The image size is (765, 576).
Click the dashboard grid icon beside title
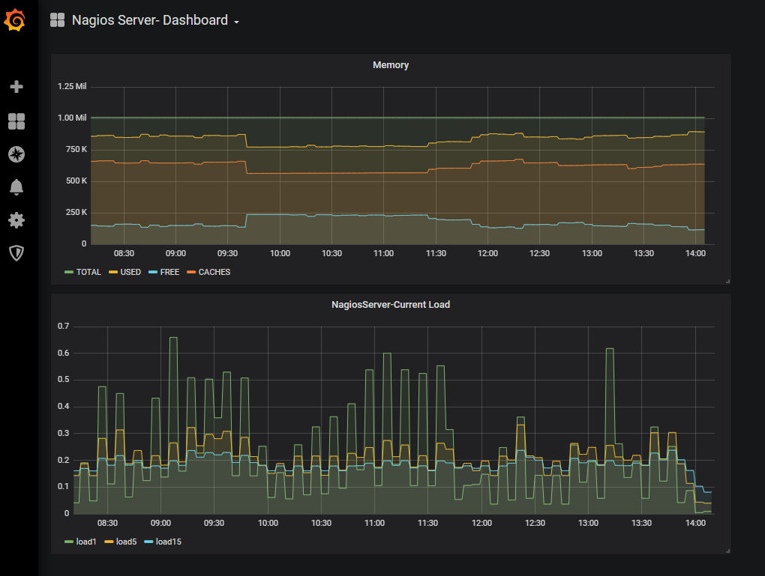tap(58, 21)
